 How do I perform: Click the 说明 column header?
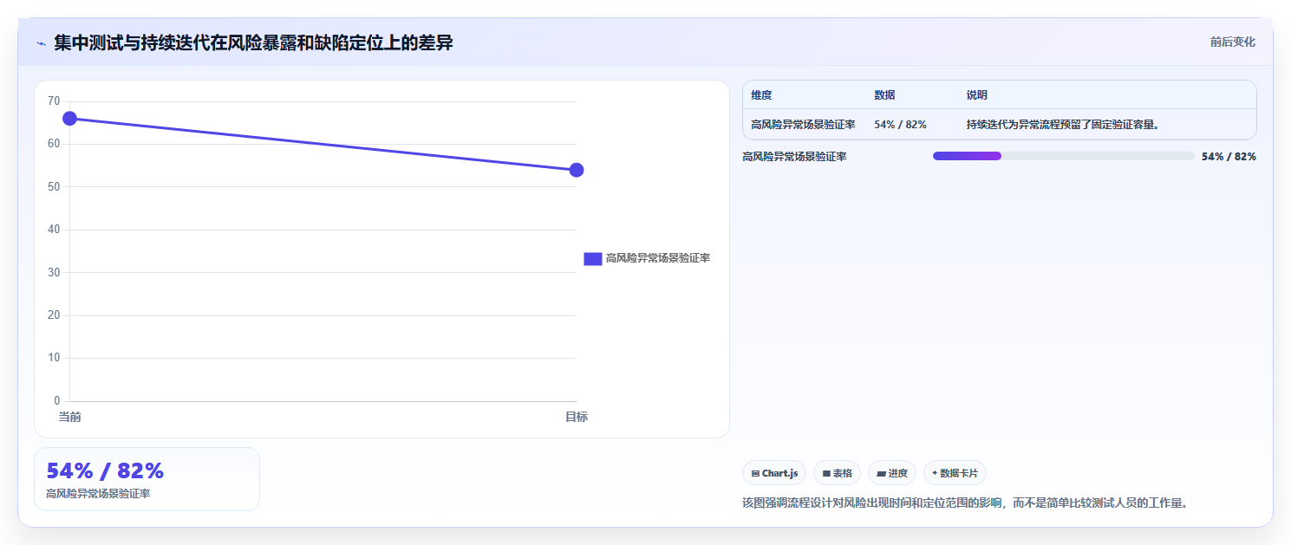pos(977,95)
